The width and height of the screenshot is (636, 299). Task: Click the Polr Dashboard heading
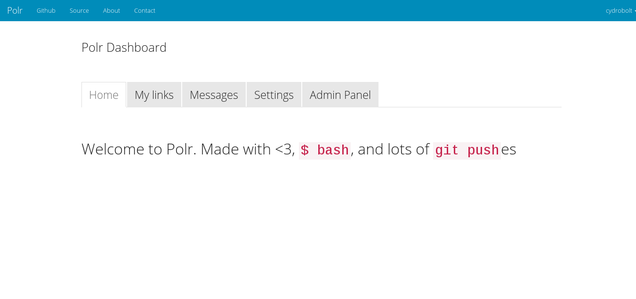[x=124, y=47]
